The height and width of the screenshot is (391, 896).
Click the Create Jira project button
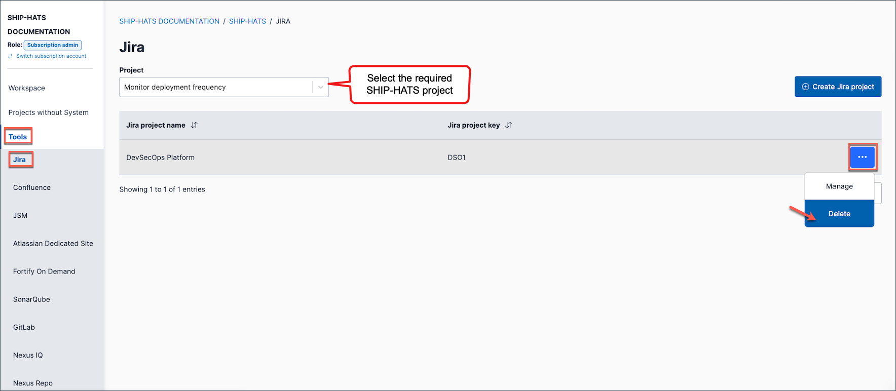[x=838, y=87]
